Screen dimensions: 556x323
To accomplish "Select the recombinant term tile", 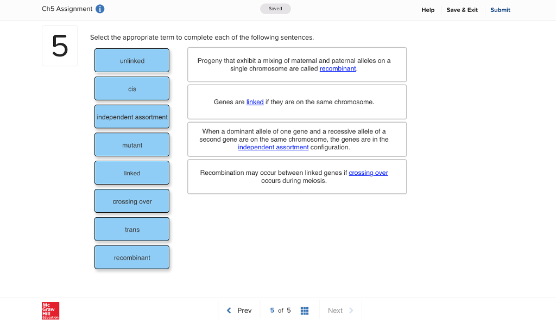I will tap(132, 257).
